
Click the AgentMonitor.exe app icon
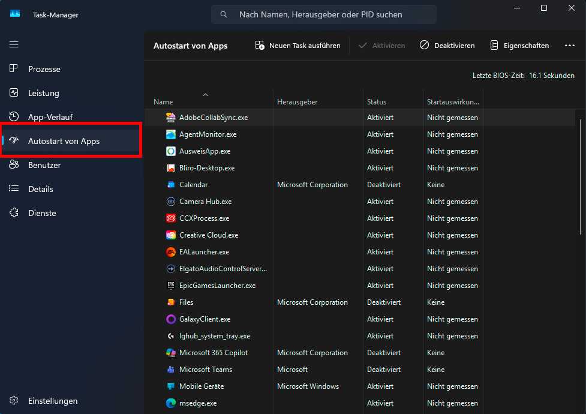coord(171,134)
